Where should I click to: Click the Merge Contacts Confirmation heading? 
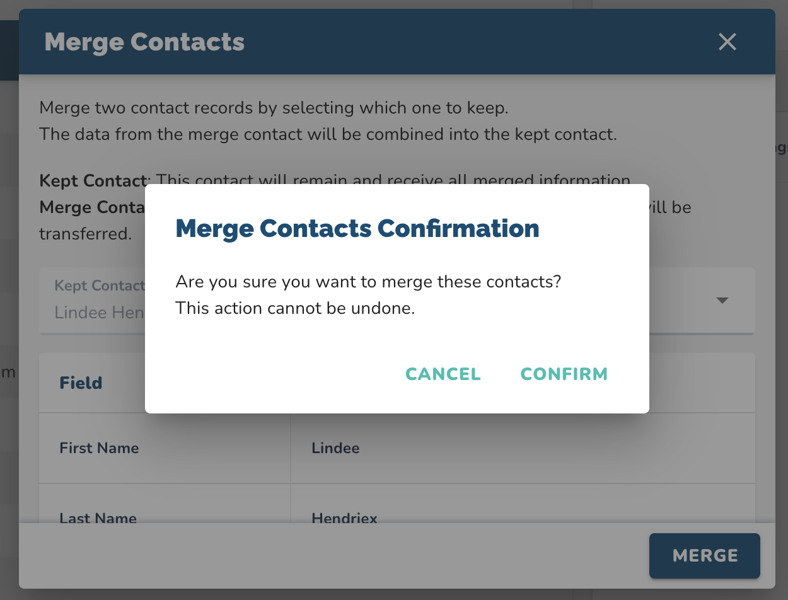coord(357,228)
